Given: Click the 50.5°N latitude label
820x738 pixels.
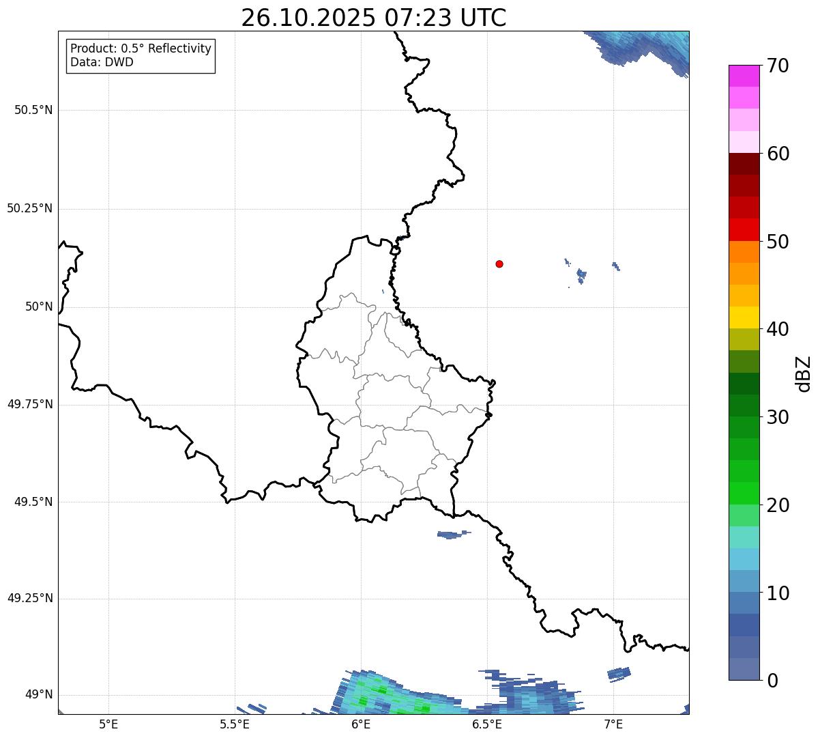Looking at the screenshot, I should [33, 110].
